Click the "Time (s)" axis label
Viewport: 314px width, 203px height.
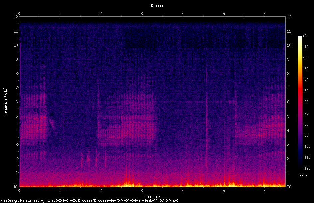(152, 197)
